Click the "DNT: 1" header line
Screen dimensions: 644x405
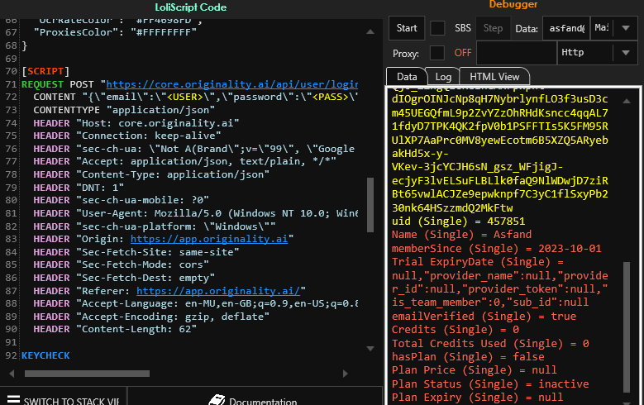(x=79, y=188)
